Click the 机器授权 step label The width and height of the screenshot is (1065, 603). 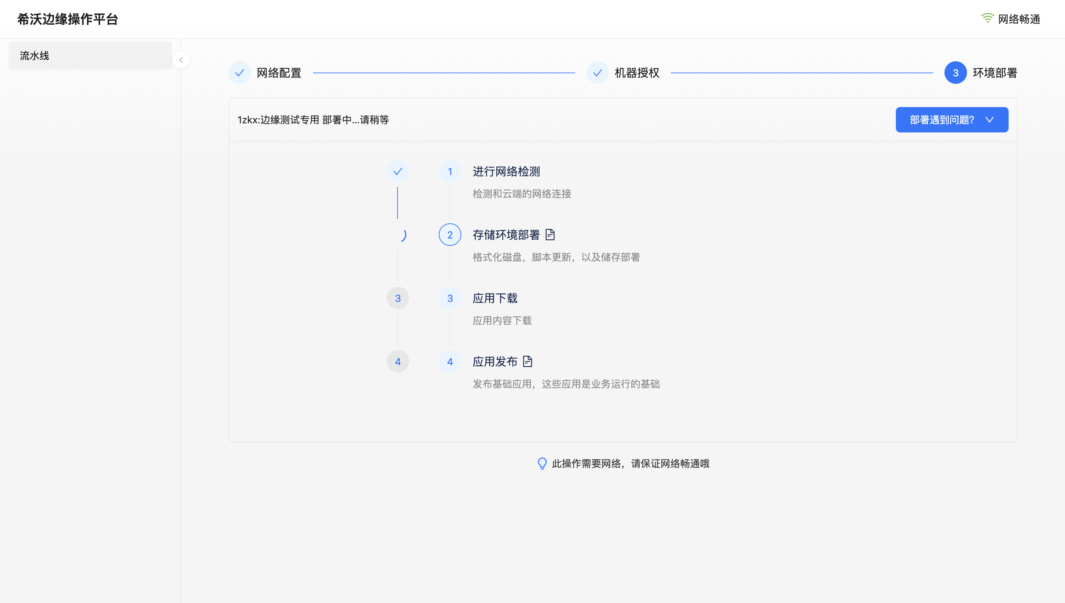click(637, 73)
